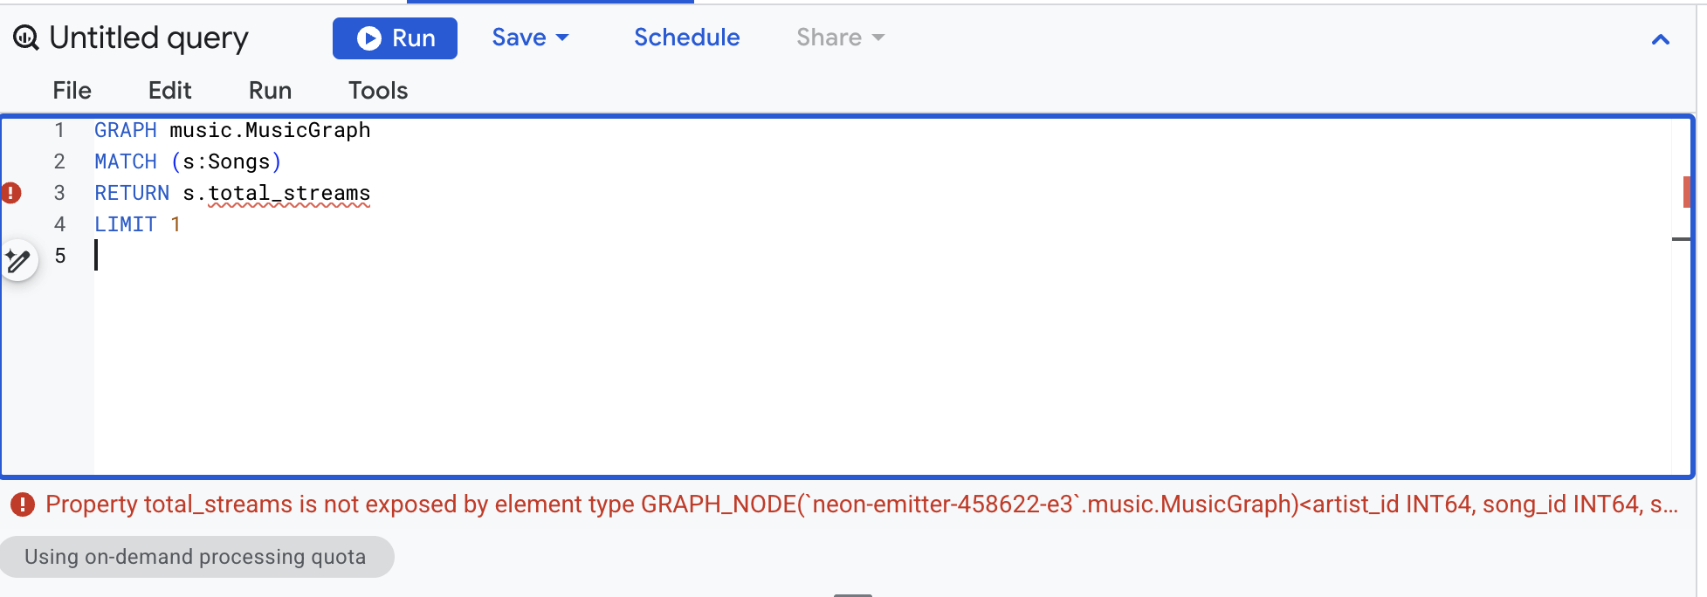This screenshot has height=597, width=1707.
Task: Open the Run menu in menubar
Action: [270, 91]
